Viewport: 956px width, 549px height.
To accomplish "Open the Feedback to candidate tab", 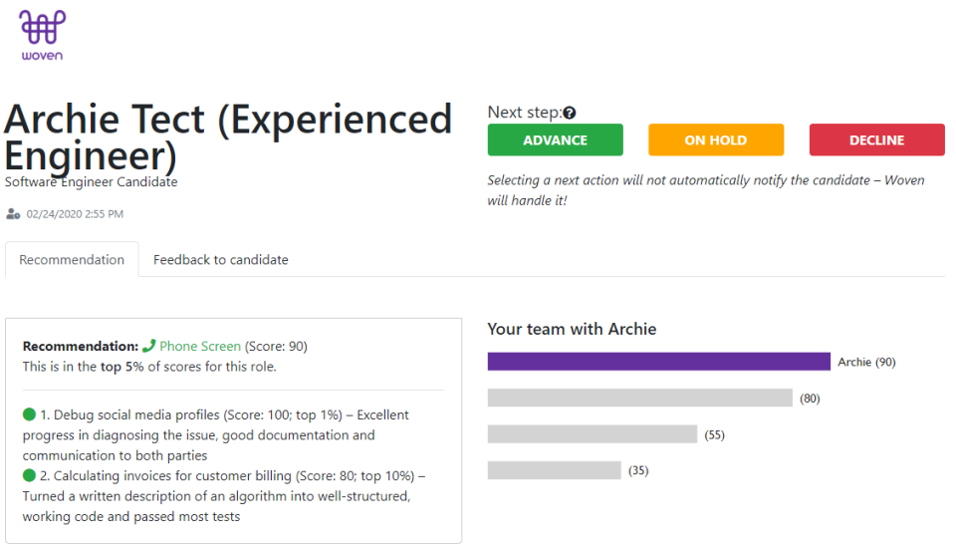I will coord(220,260).
